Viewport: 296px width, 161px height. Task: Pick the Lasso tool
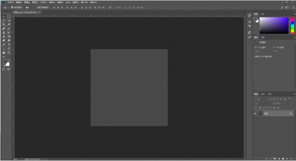tap(4, 21)
